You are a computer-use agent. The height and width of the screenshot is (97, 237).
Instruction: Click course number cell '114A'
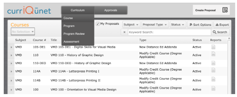click(37, 71)
